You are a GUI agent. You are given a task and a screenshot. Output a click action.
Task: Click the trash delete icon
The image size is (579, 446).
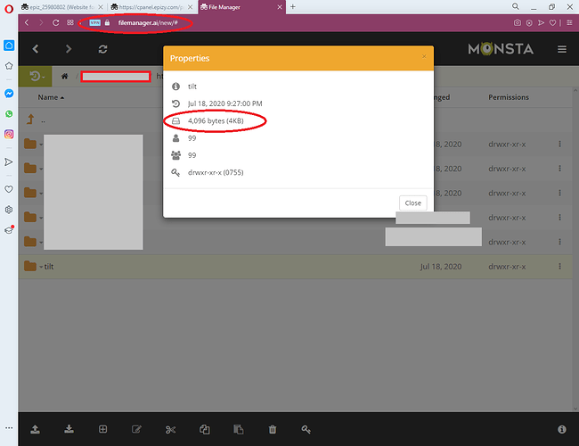pos(273,429)
